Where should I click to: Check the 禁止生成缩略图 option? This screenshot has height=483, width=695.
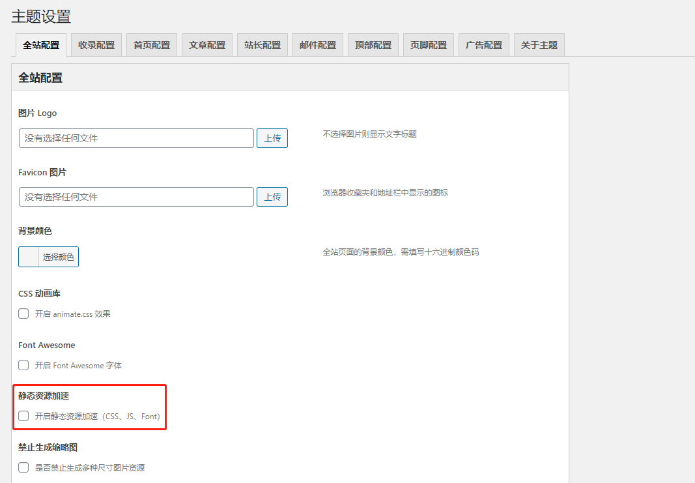click(23, 467)
